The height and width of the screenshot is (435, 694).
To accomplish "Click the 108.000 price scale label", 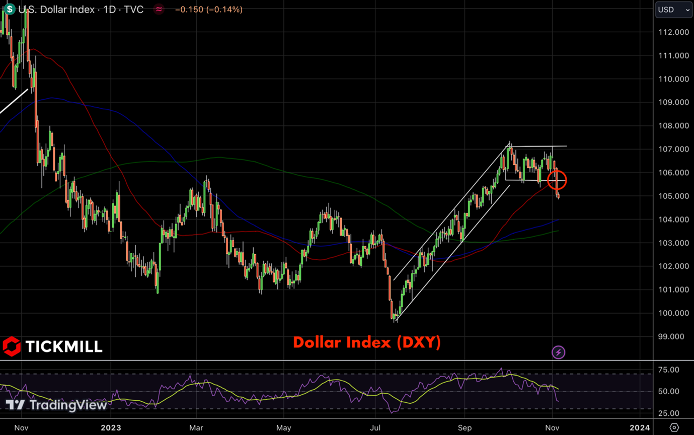I will 675,126.
